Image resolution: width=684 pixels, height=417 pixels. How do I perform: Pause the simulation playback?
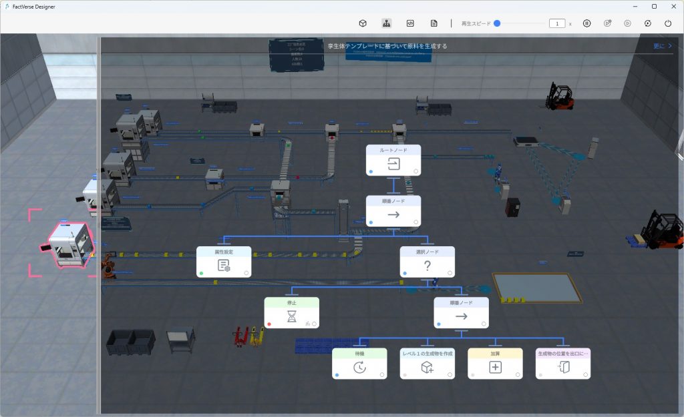586,23
